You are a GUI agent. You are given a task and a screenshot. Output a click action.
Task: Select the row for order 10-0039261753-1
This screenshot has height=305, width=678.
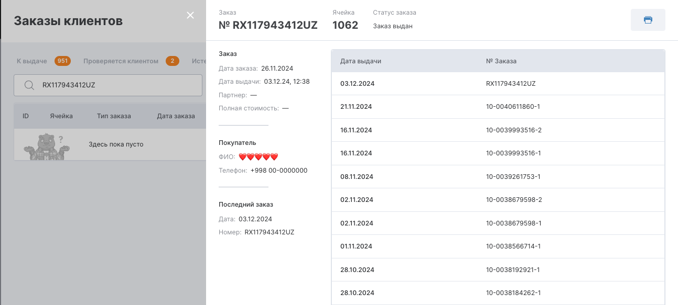[513, 177]
